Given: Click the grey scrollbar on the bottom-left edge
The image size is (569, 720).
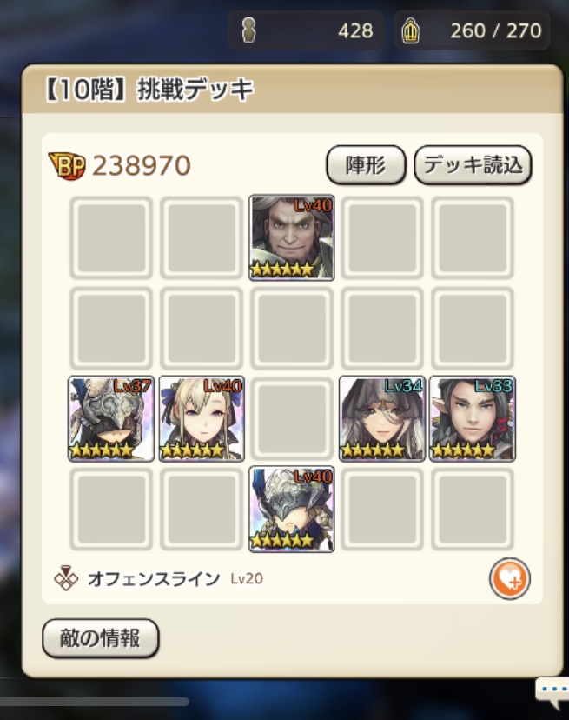Looking at the screenshot, I should pos(94,702).
